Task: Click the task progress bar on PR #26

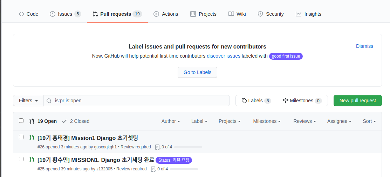Action: (x=188, y=147)
